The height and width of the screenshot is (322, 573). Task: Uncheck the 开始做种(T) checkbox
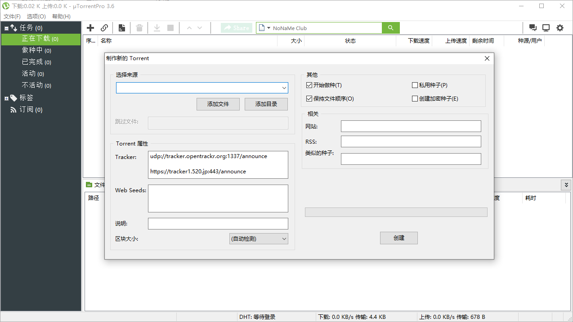(309, 85)
